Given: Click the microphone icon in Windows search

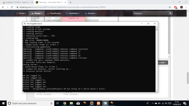Looking at the screenshot, I should (x=51, y=103).
